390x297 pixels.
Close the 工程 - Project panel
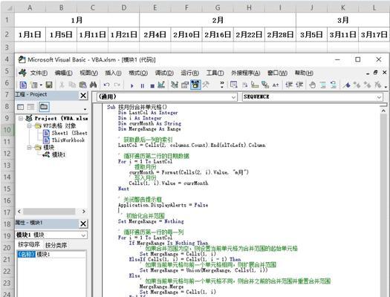[x=83, y=96]
